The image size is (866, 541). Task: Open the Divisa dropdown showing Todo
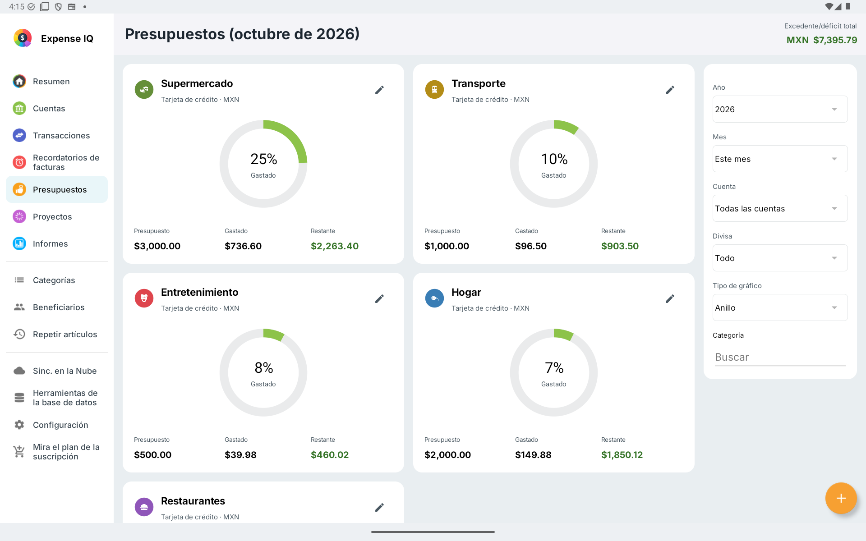point(780,258)
